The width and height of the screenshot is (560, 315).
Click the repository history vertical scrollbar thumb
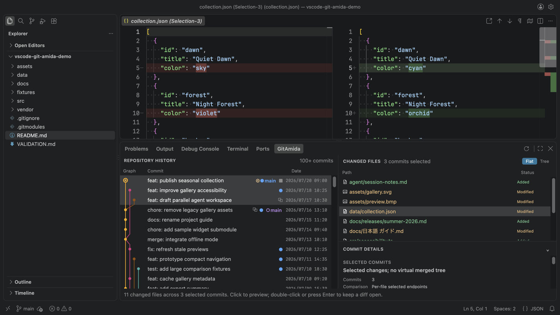point(334,182)
